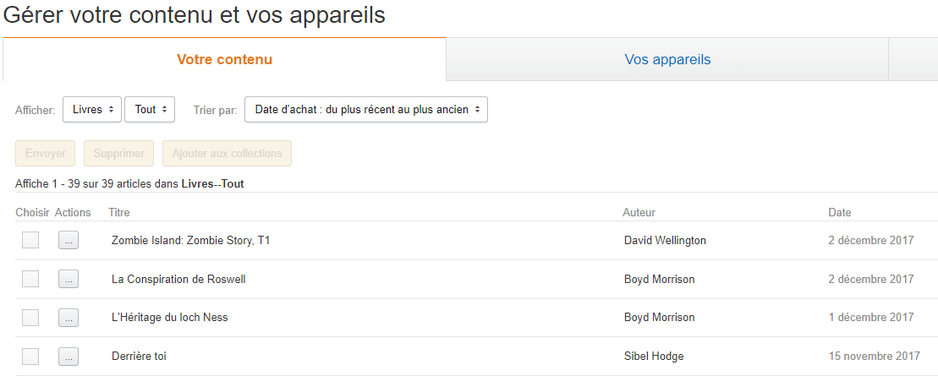This screenshot has height=376, width=938.
Task: Open the Zombie Island: Zombie Story title
Action: pos(191,240)
